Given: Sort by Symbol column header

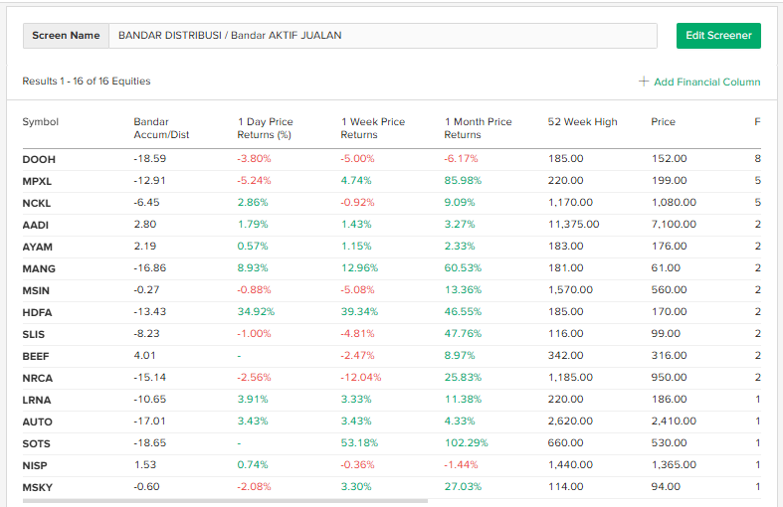Looking at the screenshot, I should tap(41, 121).
